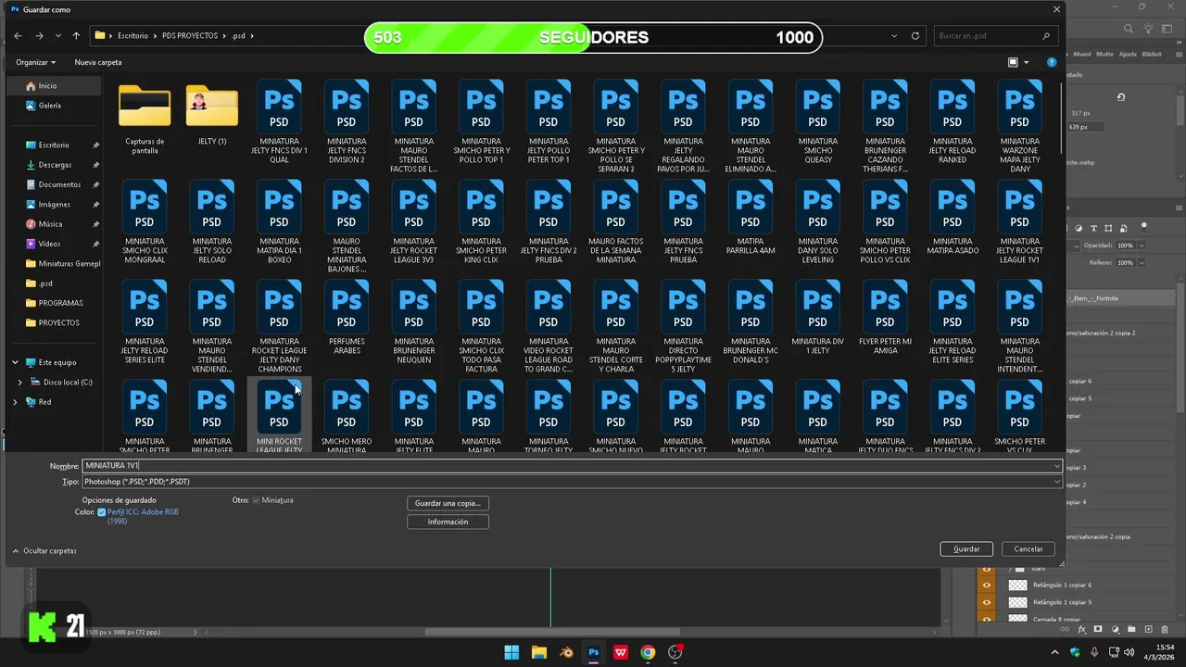Select MINIATURA DANY SOLO LEVELING file
1186x667 pixels.
pos(817,223)
